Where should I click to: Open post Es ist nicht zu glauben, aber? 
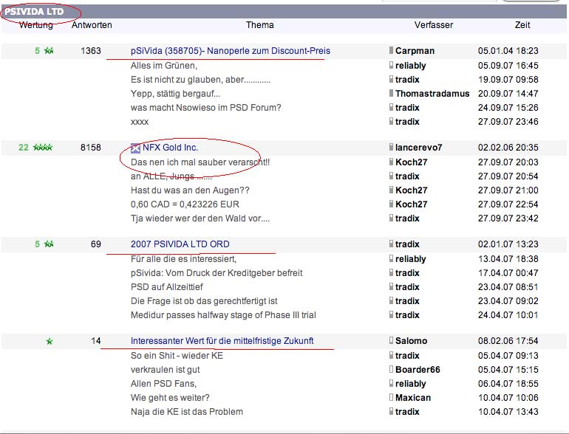(x=200, y=80)
